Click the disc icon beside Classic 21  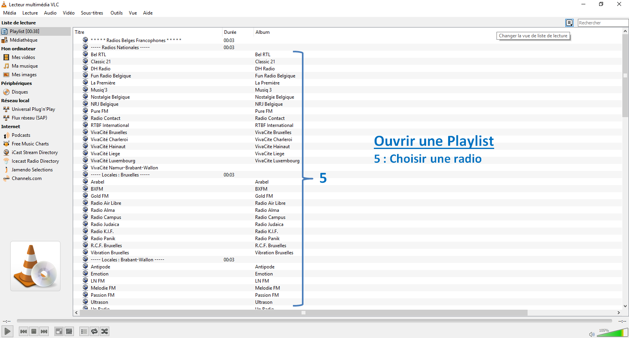click(85, 61)
